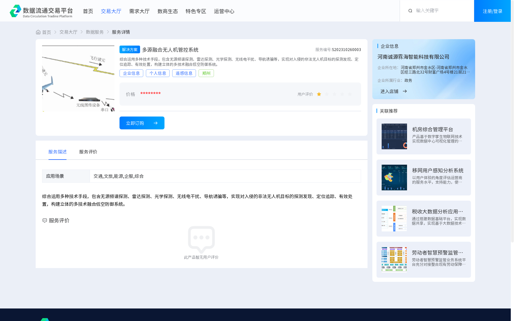Click the 关联推荐 section heading
The width and height of the screenshot is (514, 321).
coord(389,111)
